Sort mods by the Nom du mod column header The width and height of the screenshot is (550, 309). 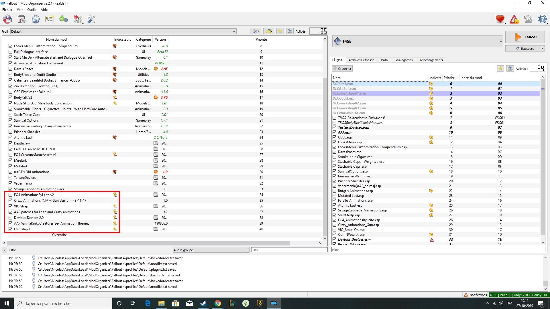56,39
